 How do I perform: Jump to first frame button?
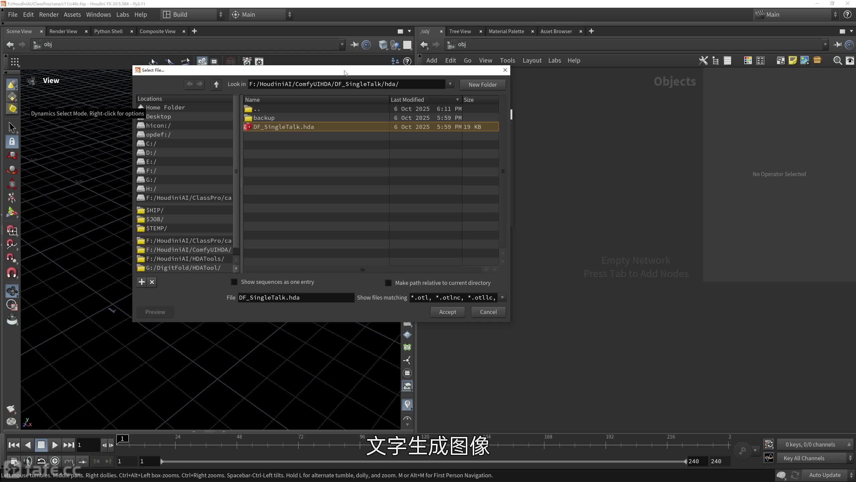tap(13, 445)
